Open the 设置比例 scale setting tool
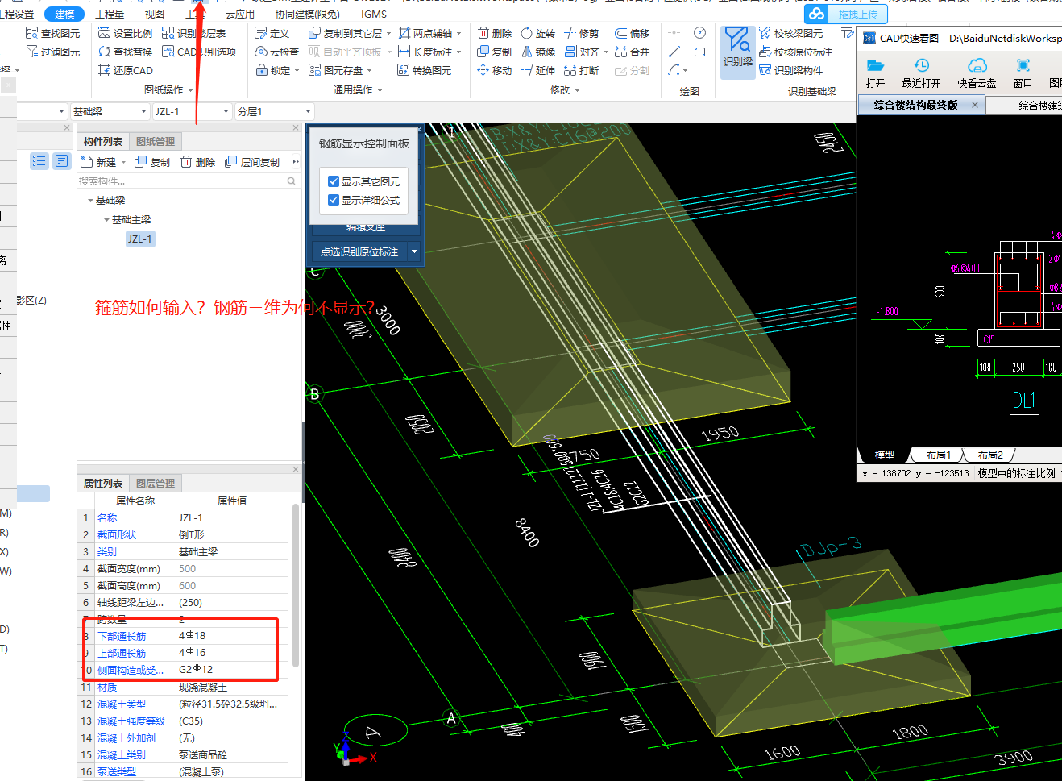 pos(126,33)
